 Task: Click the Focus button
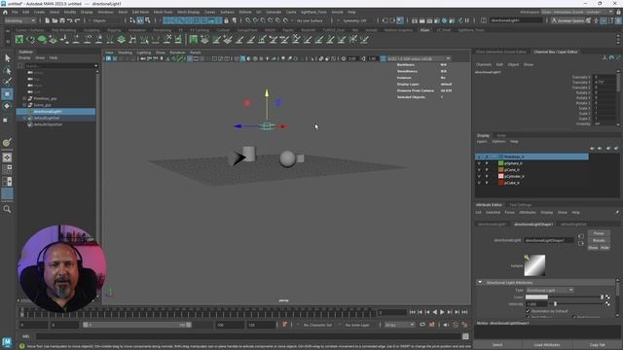click(599, 233)
